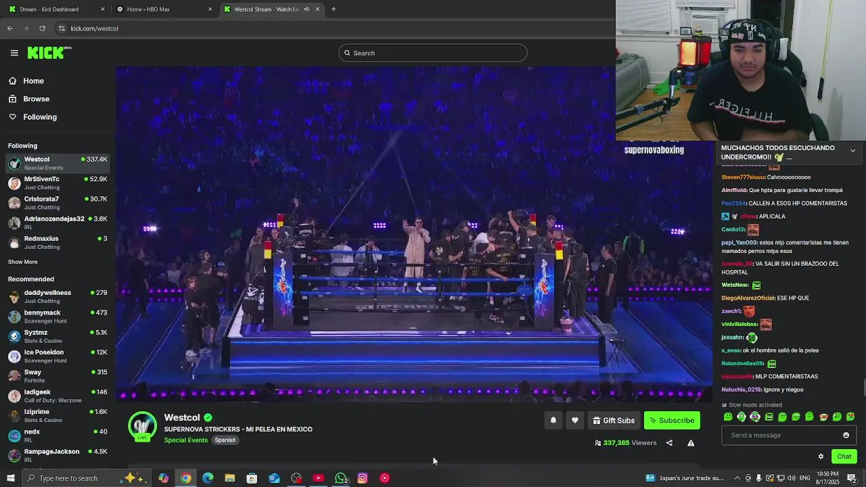Report stream via warning triangle icon
866x487 pixels.
(x=691, y=443)
